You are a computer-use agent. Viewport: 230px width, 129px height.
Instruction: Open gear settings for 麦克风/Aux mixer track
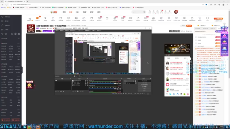point(120,84)
